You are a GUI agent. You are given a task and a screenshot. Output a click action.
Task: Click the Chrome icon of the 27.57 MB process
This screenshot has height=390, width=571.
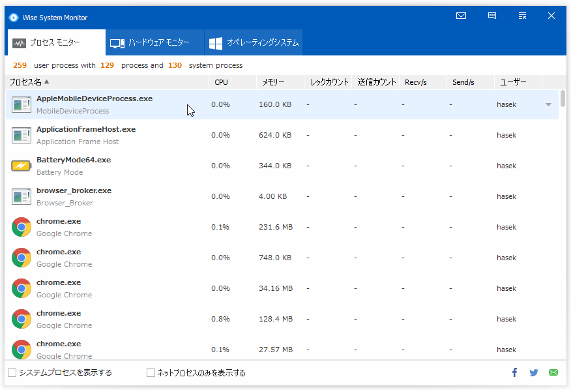(x=22, y=350)
